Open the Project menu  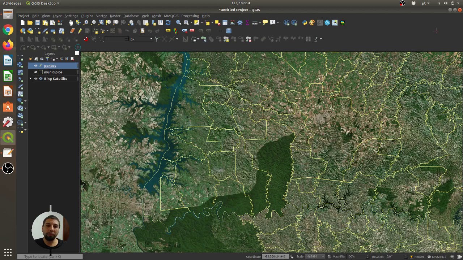click(24, 16)
